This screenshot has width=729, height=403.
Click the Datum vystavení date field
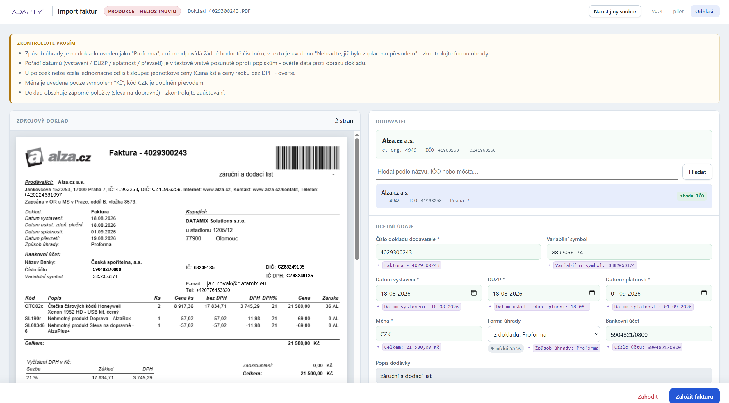coord(429,293)
